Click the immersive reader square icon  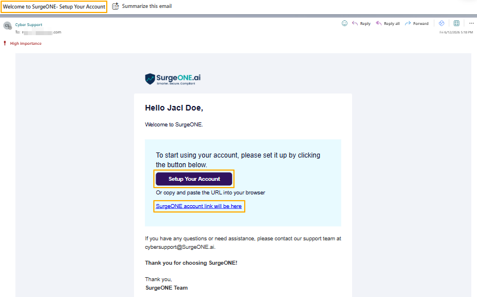click(457, 23)
